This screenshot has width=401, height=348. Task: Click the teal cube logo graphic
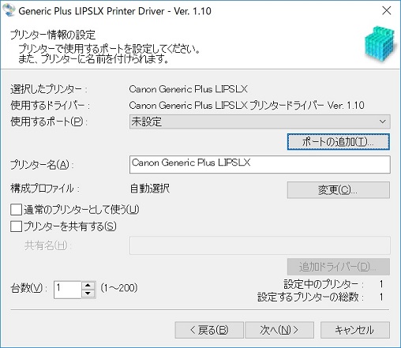tap(380, 43)
